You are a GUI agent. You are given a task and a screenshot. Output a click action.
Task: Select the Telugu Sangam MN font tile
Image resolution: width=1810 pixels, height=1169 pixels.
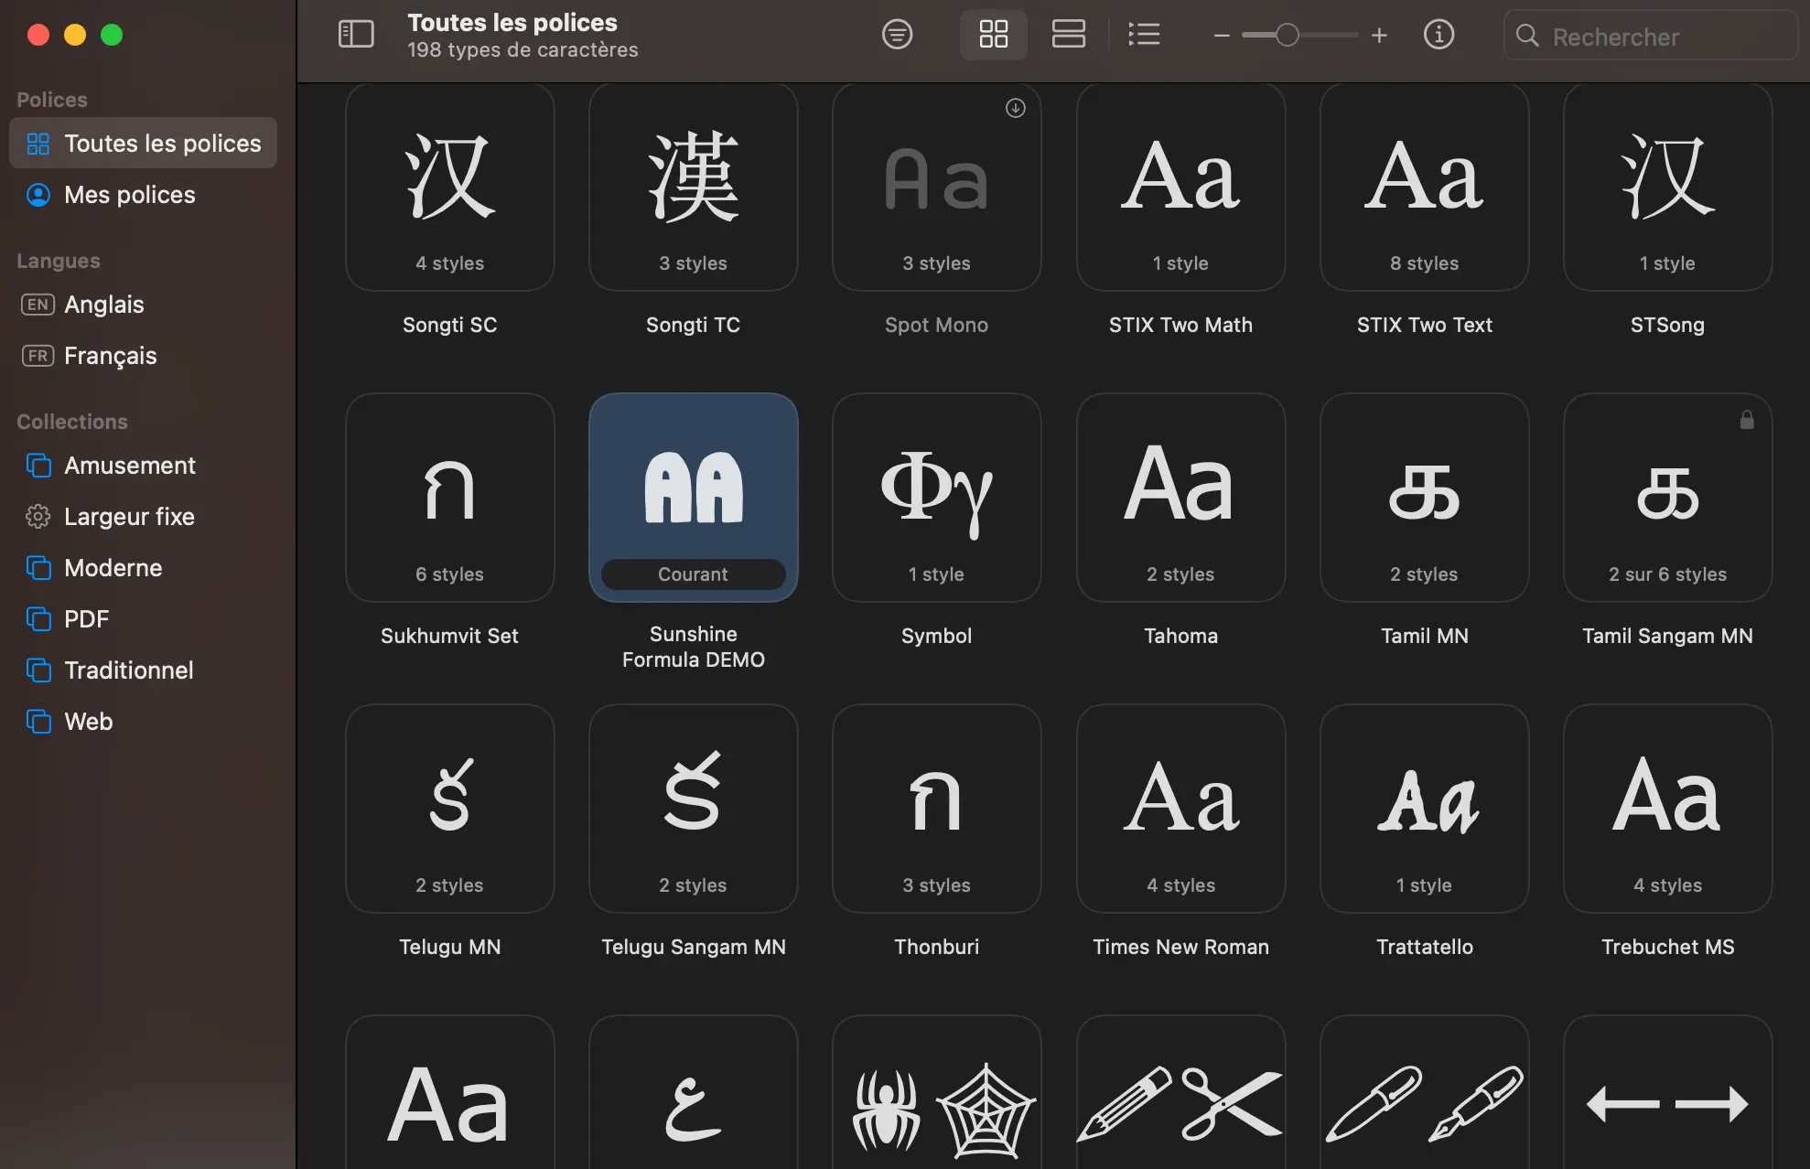693,809
